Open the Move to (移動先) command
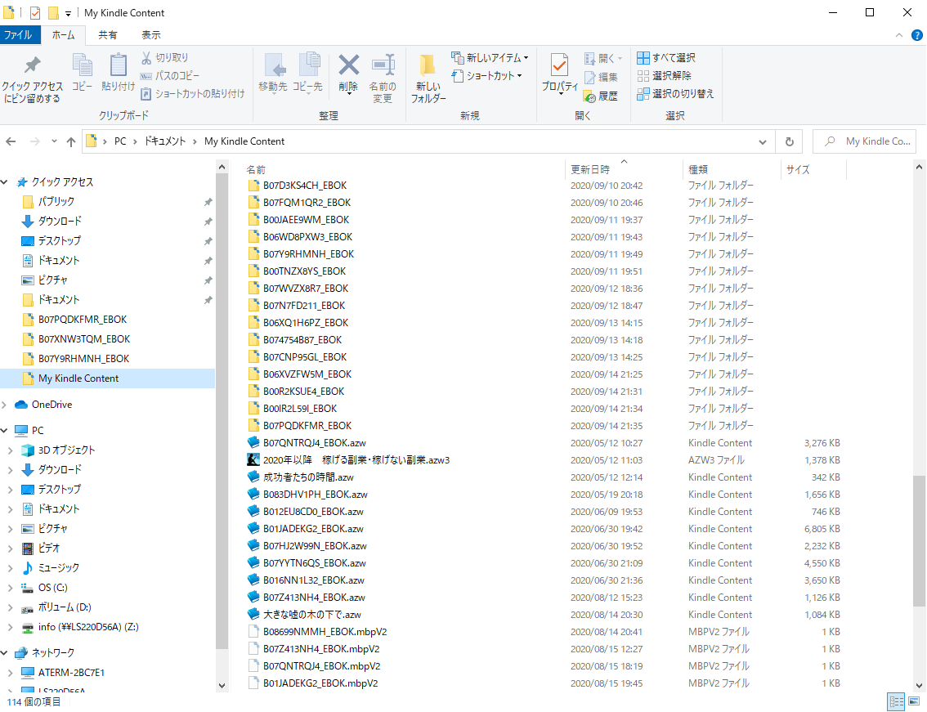The height and width of the screenshot is (712, 927). [x=273, y=73]
